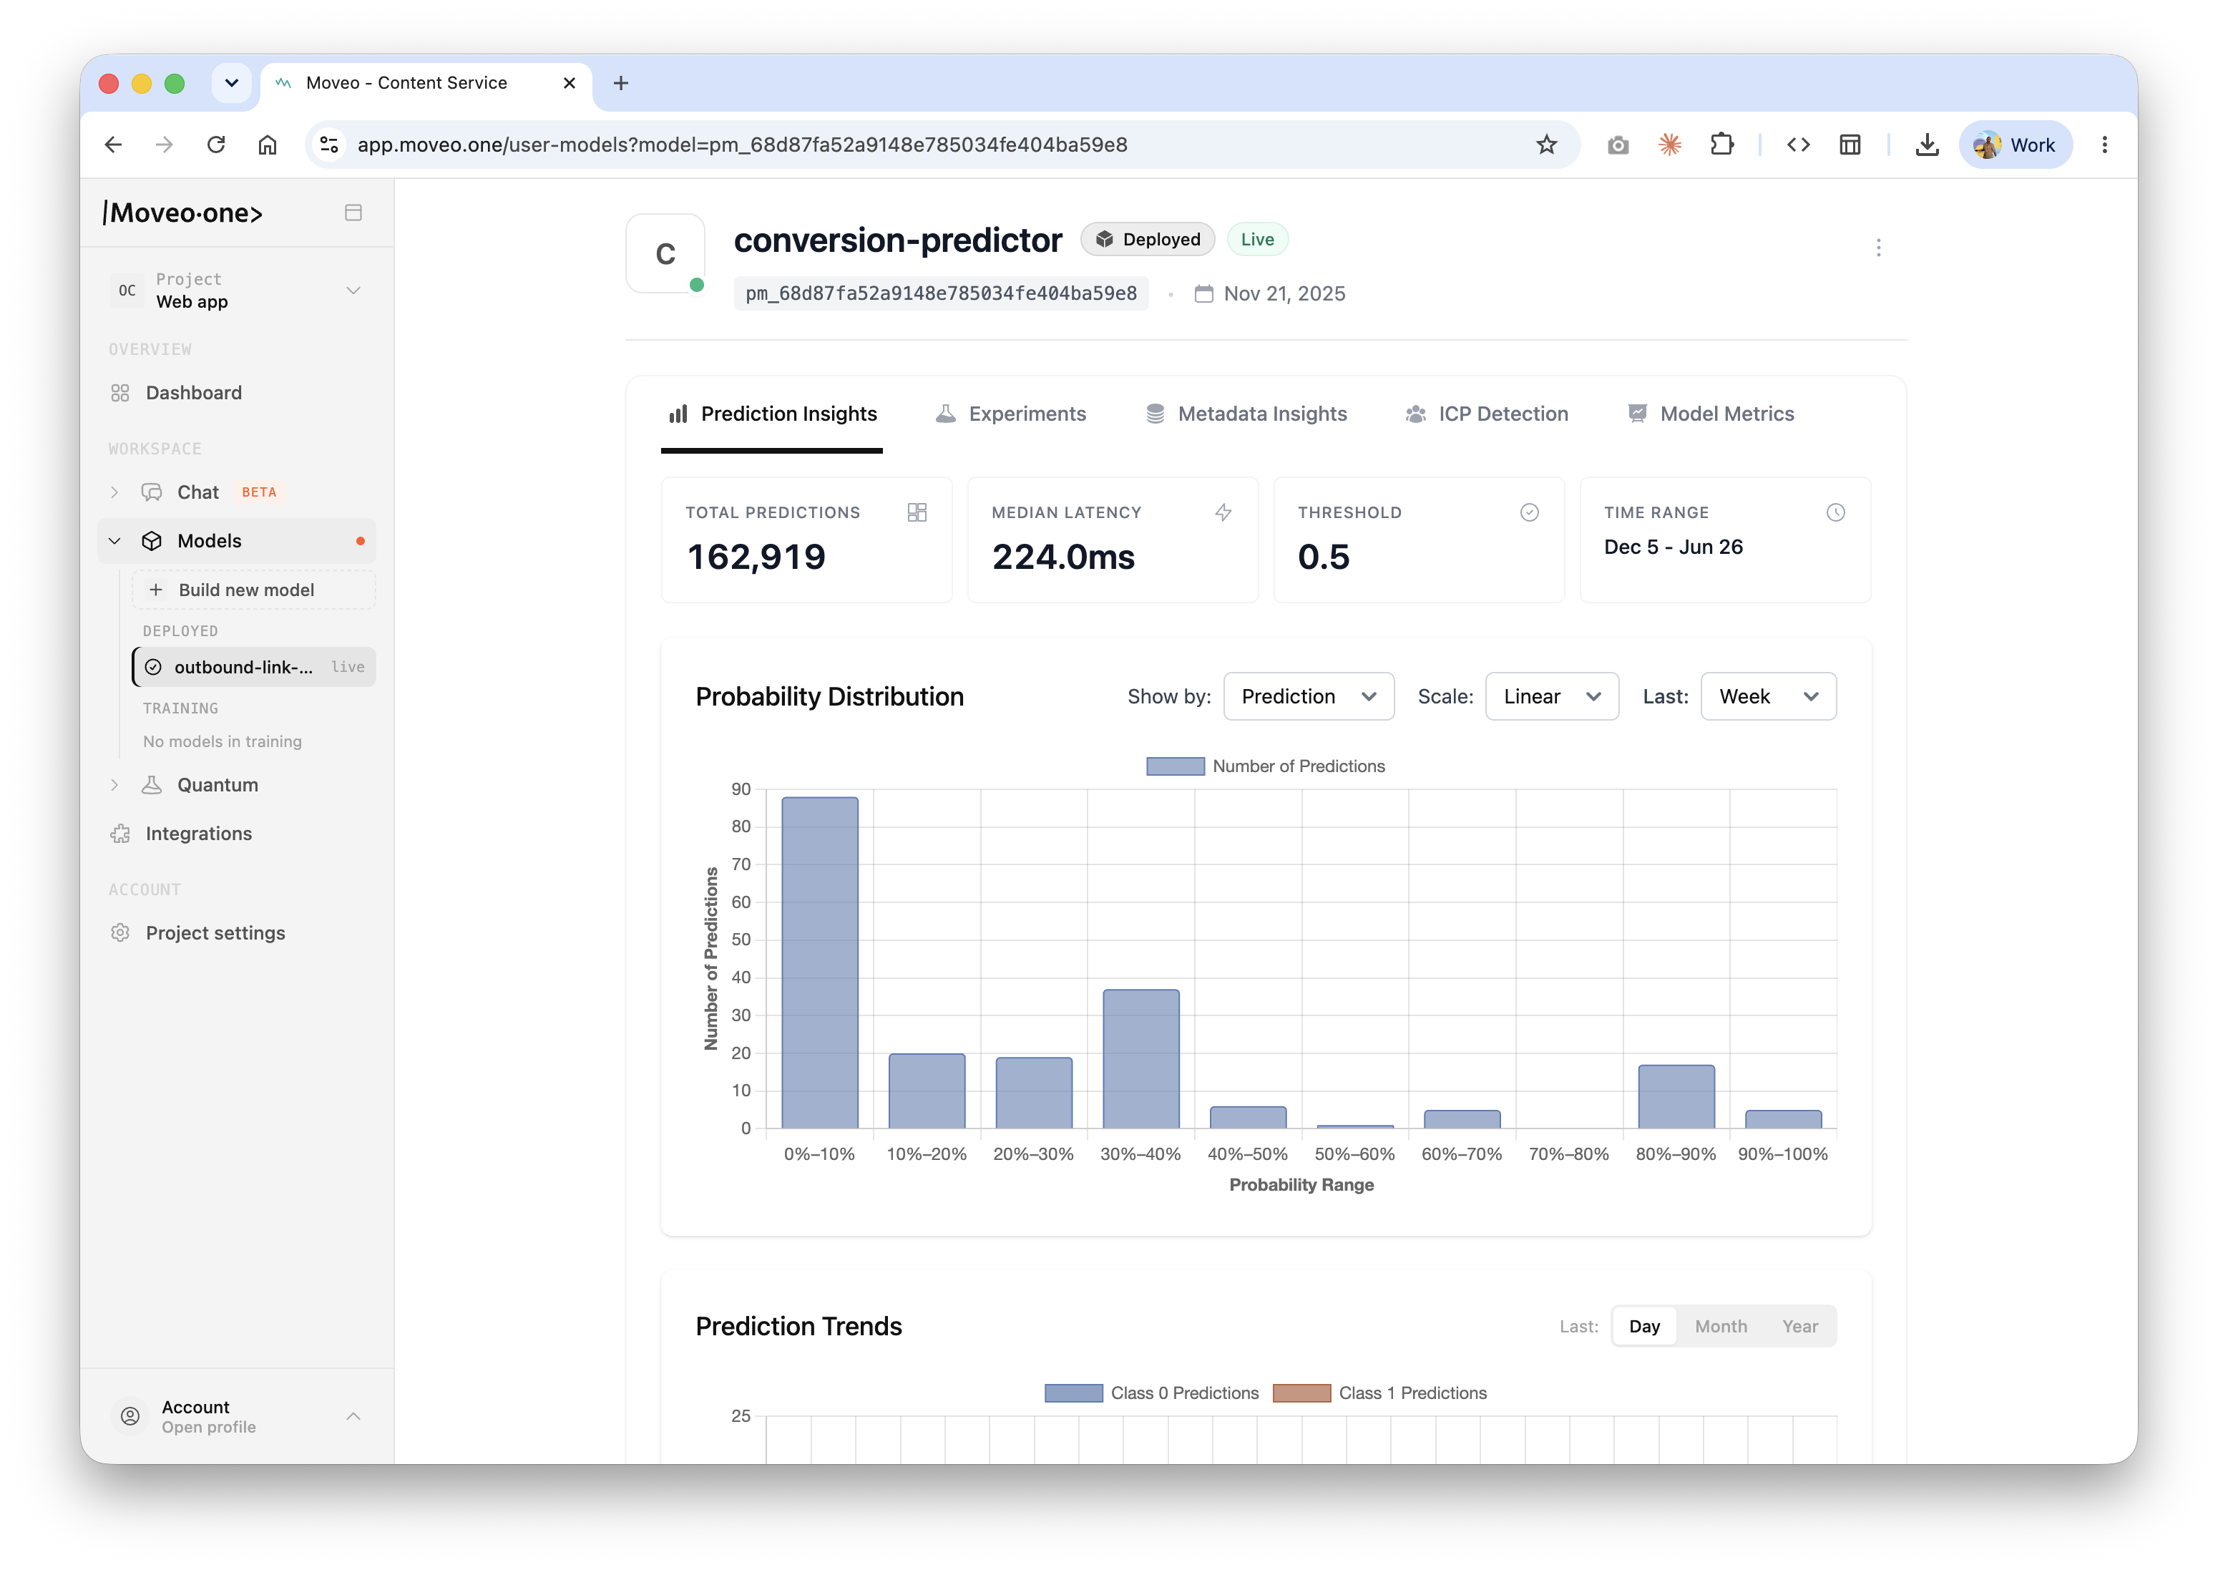
Task: Open the Metadata Insights tab
Action: tap(1246, 414)
